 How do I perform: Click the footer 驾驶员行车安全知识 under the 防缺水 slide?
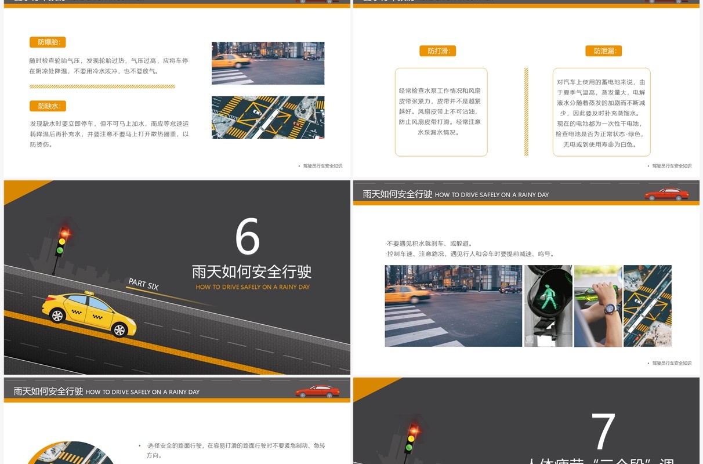click(322, 166)
